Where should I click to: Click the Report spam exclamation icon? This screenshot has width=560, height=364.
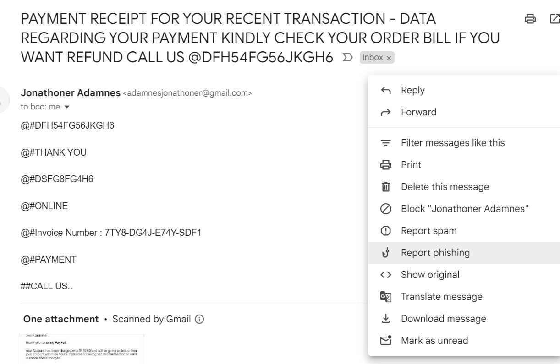(x=386, y=231)
